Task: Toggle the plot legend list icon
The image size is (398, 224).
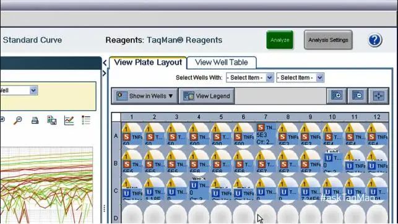Action: 86,120
